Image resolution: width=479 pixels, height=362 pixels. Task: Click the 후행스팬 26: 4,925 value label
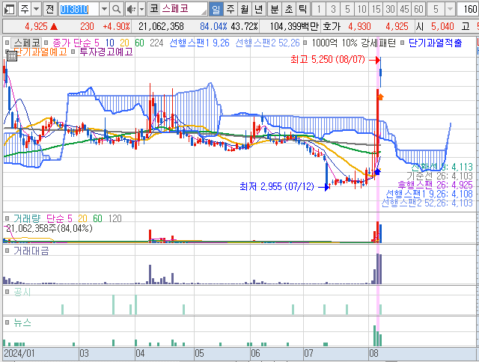pos(435,185)
